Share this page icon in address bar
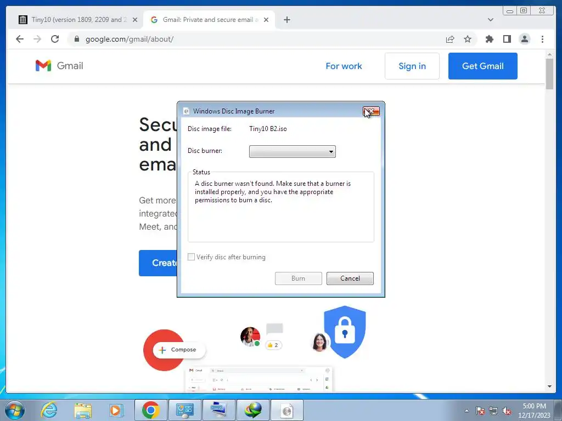 tap(450, 39)
